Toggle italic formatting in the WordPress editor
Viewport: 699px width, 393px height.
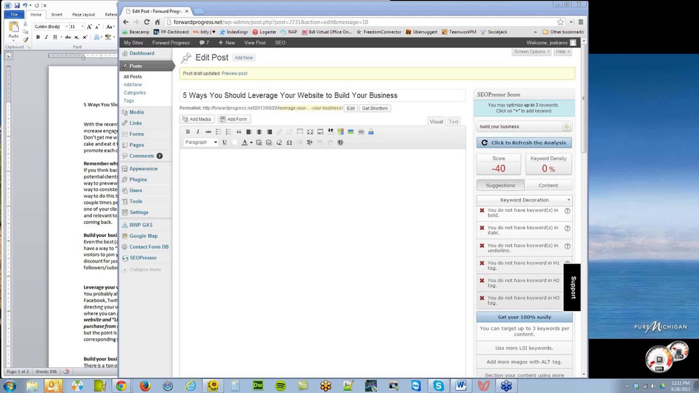pyautogui.click(x=198, y=132)
